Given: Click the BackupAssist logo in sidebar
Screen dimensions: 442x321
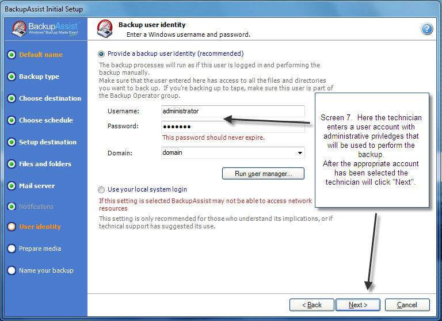Looking at the screenshot, I should click(x=45, y=29).
